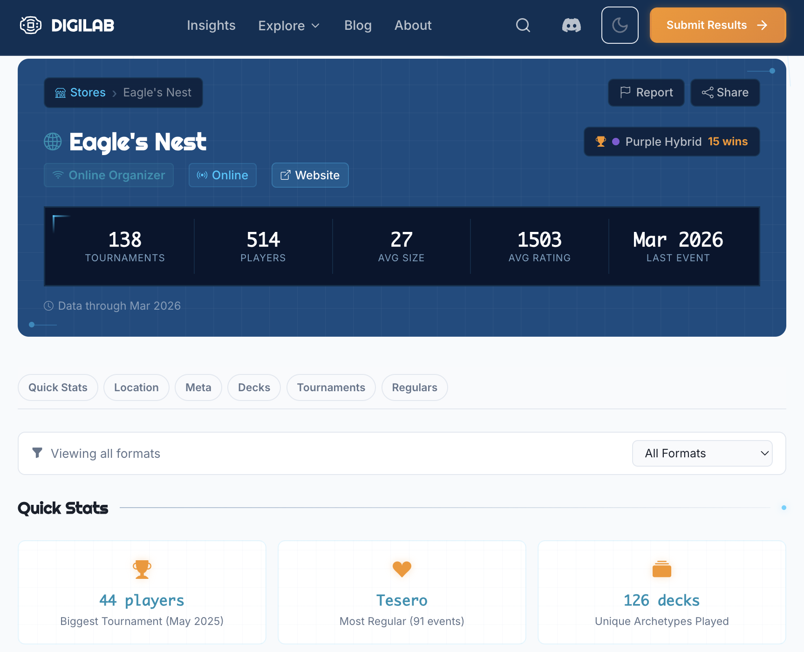Viewport: 804px width, 652px height.
Task: Click the 44 players value
Action: point(142,600)
